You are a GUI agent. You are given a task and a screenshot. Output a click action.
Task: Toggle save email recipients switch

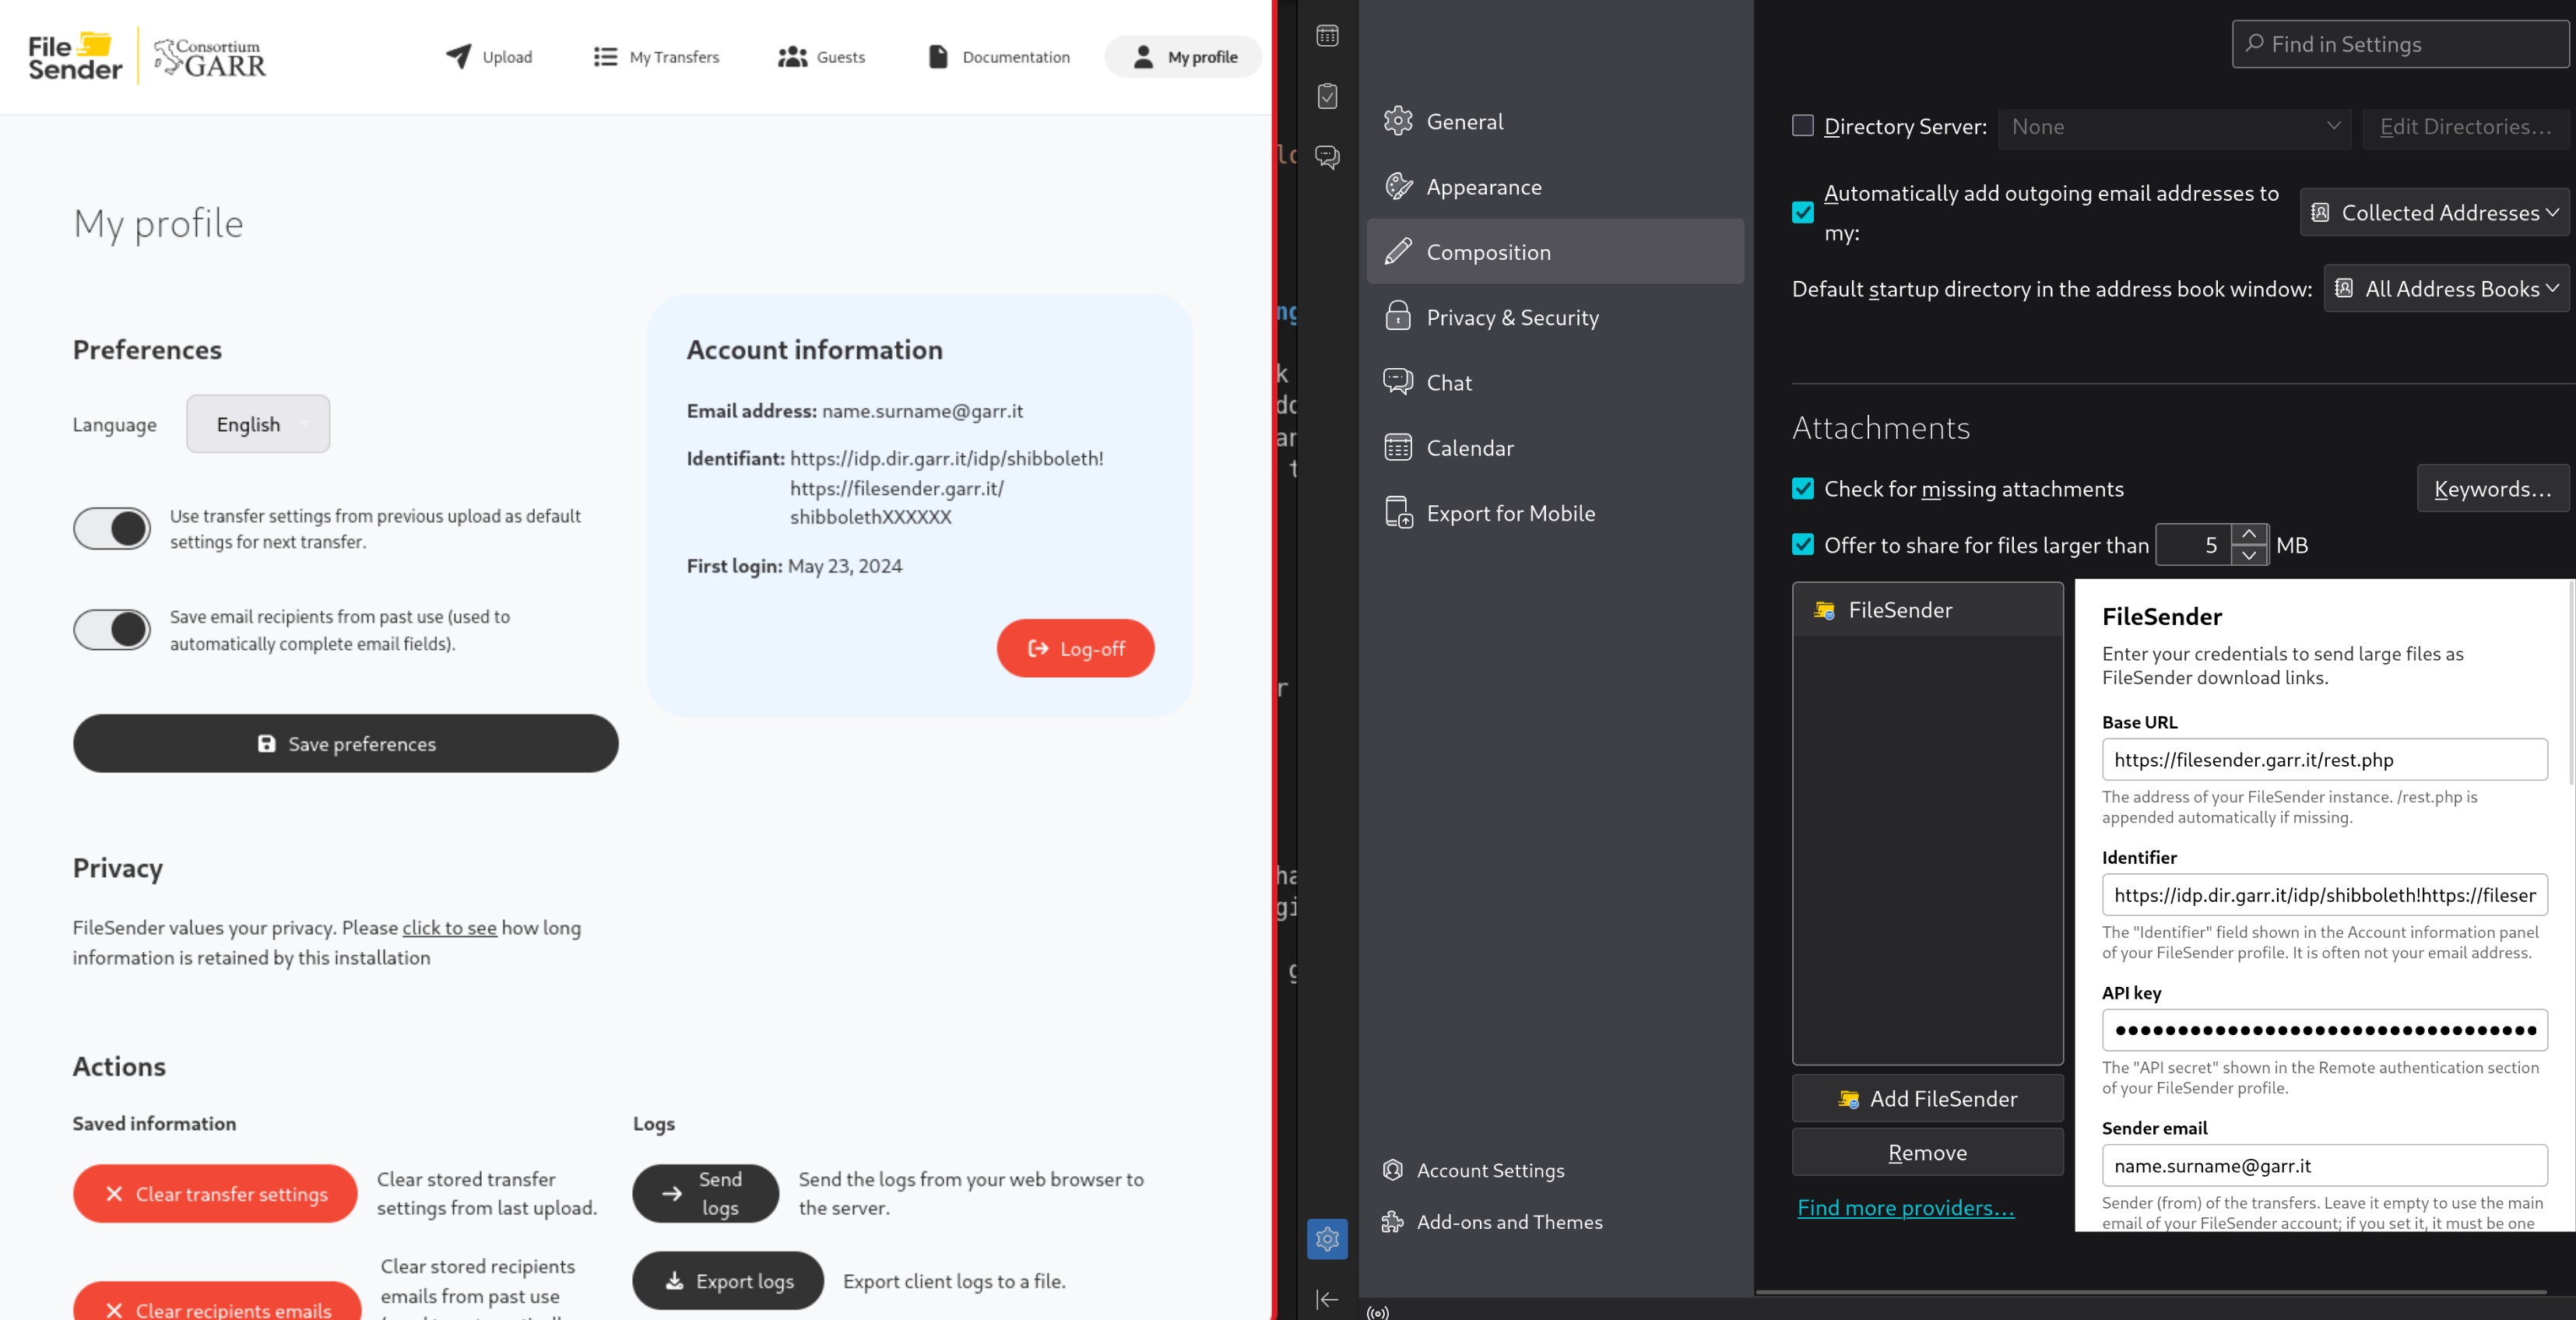112,630
